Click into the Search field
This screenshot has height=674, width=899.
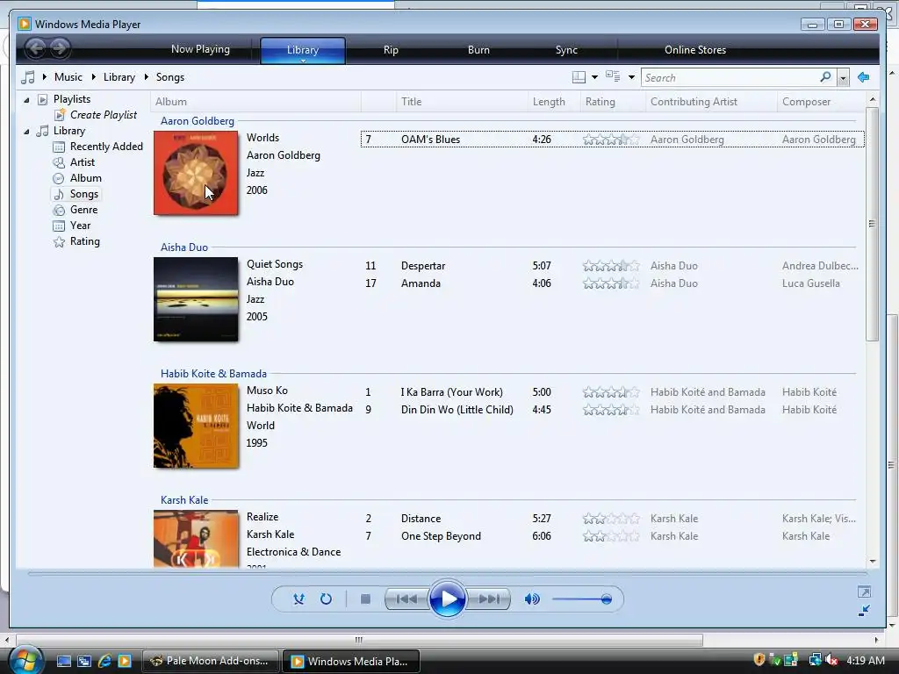pos(730,77)
